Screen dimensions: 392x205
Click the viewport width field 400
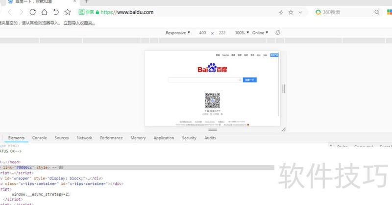click(x=202, y=33)
